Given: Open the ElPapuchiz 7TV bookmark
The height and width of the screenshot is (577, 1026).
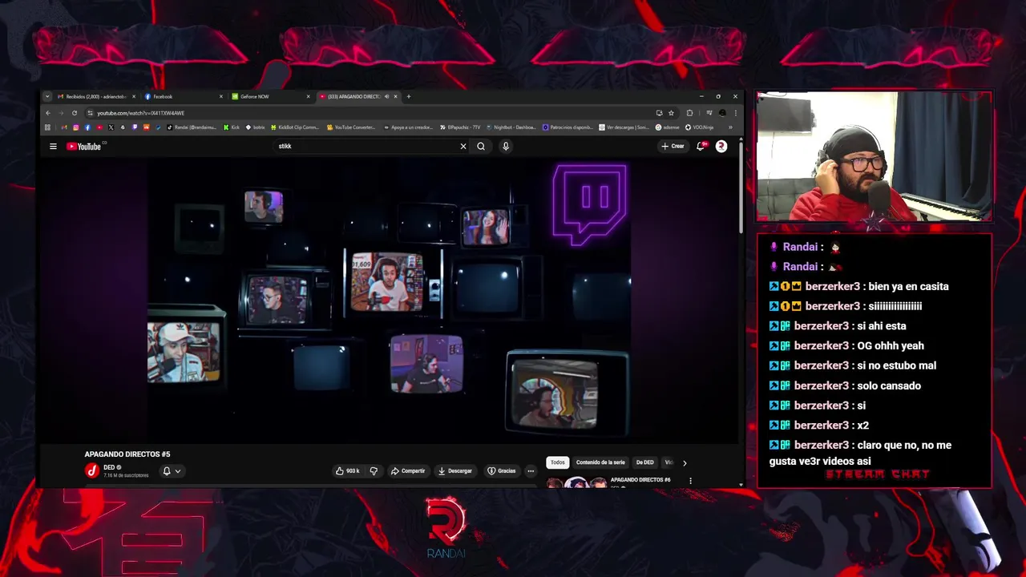Looking at the screenshot, I should pos(460,127).
